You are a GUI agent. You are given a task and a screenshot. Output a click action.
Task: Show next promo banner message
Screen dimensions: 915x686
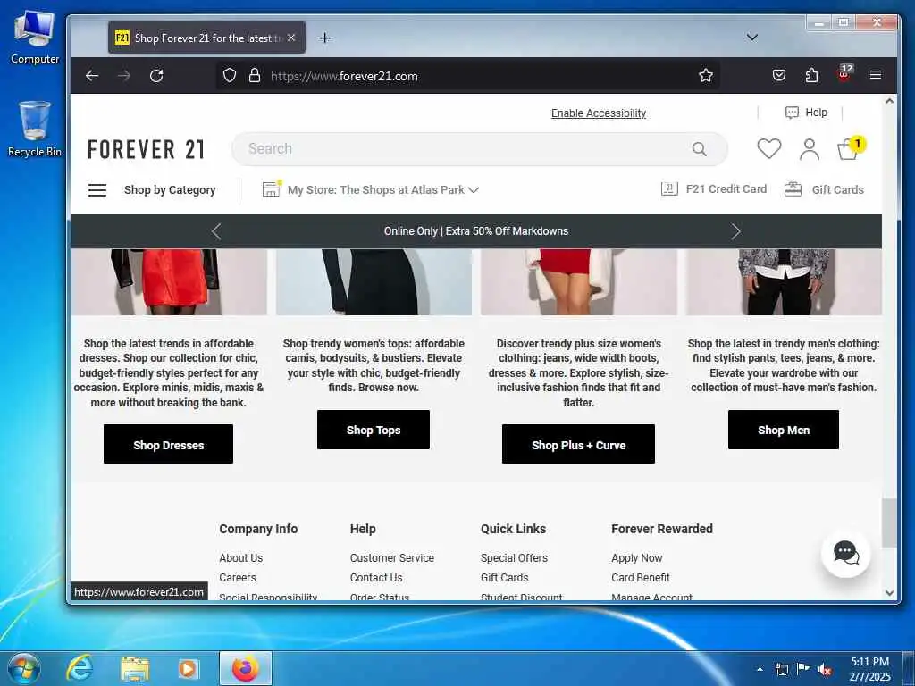click(x=735, y=231)
